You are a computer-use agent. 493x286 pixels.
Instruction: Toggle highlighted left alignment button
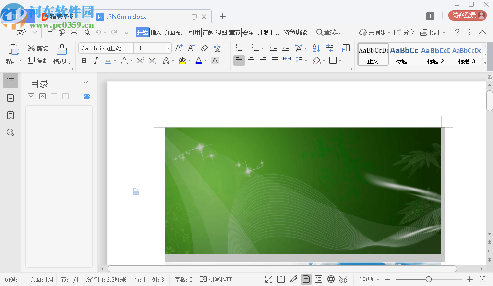(x=239, y=60)
